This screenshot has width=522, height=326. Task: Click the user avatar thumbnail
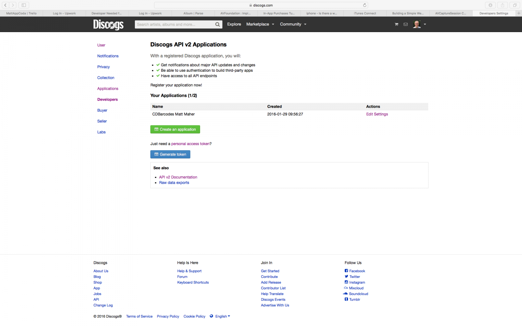pos(417,24)
